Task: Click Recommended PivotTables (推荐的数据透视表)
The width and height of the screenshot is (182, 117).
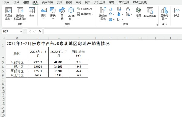Action: click(x=20, y=13)
